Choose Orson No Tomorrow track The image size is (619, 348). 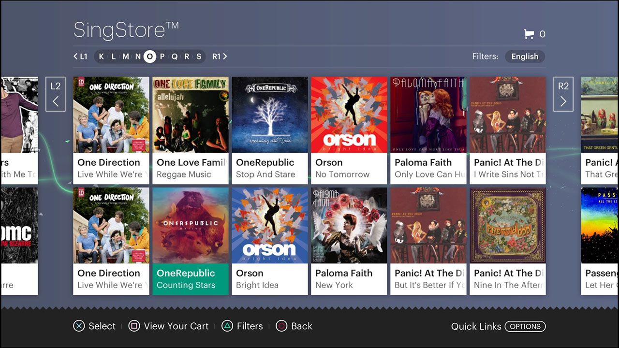tap(349, 130)
